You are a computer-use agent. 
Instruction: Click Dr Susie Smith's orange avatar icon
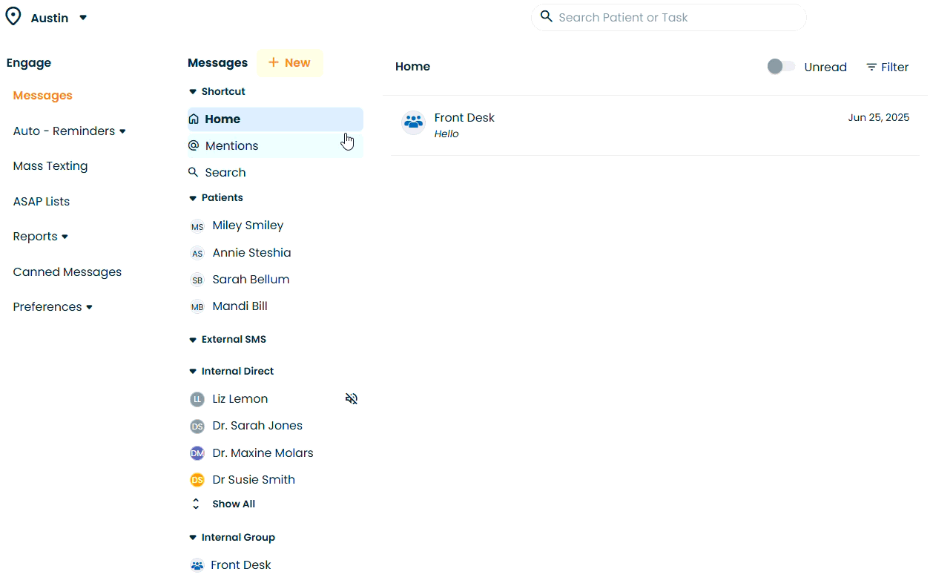[197, 480]
